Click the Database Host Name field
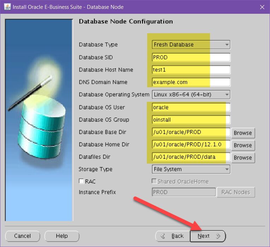 [191, 70]
